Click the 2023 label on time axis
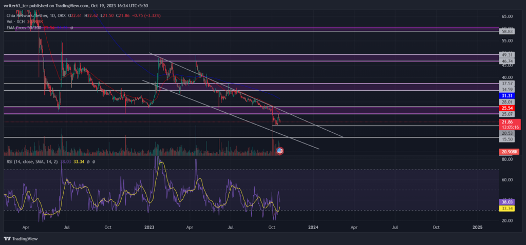This screenshot has height=245, width=526. pyautogui.click(x=149, y=227)
